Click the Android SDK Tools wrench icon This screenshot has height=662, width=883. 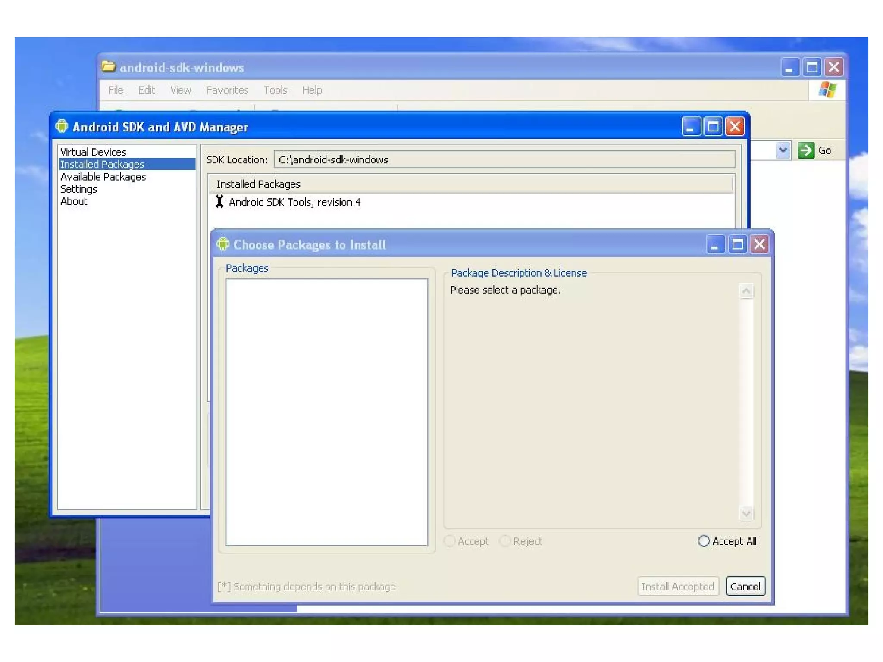click(219, 201)
